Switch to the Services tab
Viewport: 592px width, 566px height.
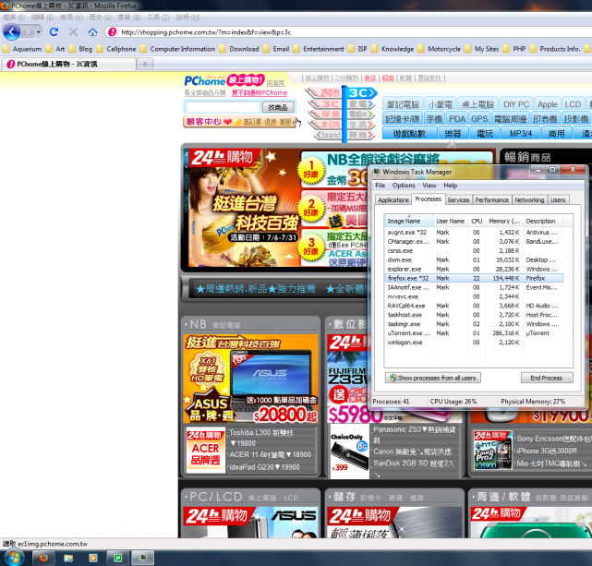click(458, 200)
